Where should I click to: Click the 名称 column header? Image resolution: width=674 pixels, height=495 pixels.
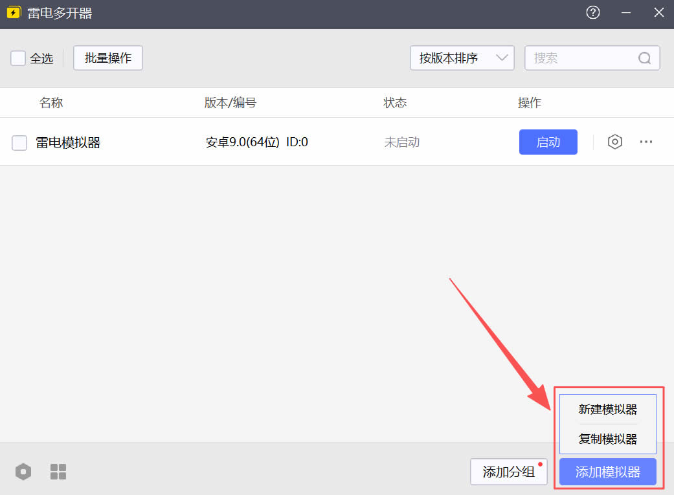[51, 103]
